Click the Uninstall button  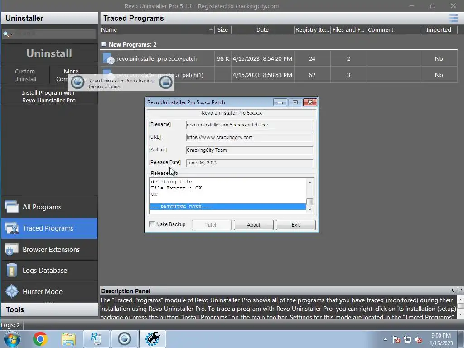click(x=49, y=53)
